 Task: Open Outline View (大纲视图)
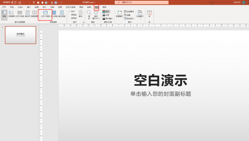(x=11, y=14)
